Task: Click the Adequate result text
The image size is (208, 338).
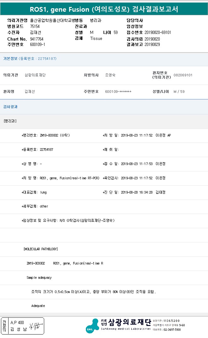Action: coord(38,306)
